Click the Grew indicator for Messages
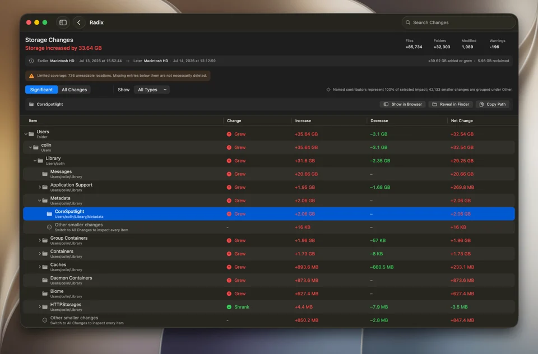The width and height of the screenshot is (538, 354). [x=236, y=174]
